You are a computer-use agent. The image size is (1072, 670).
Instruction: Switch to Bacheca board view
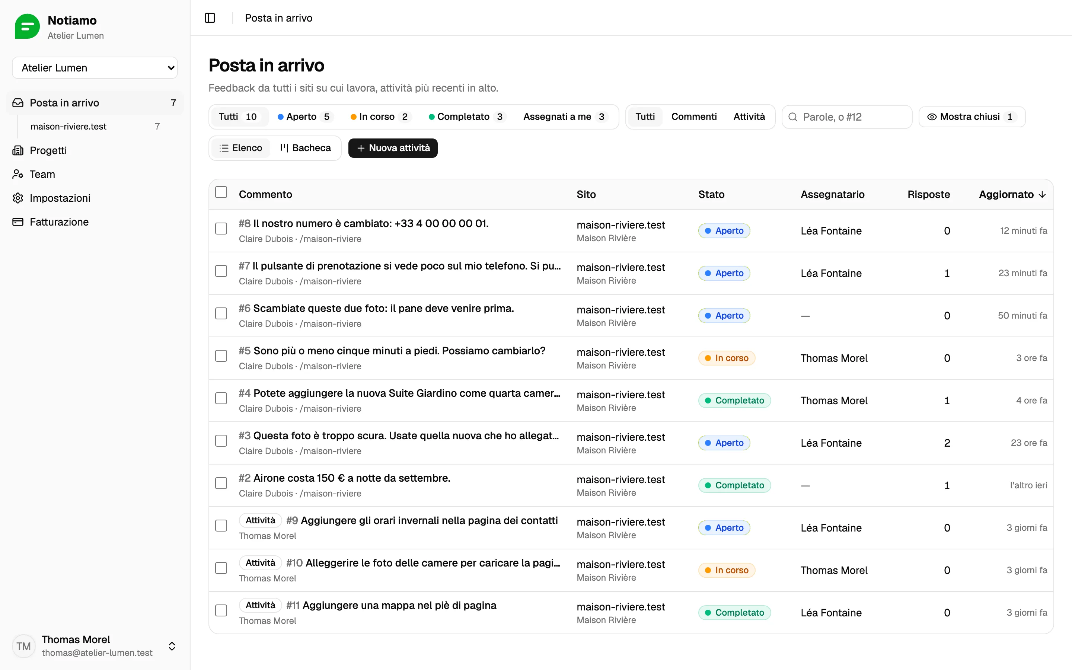[x=305, y=148]
